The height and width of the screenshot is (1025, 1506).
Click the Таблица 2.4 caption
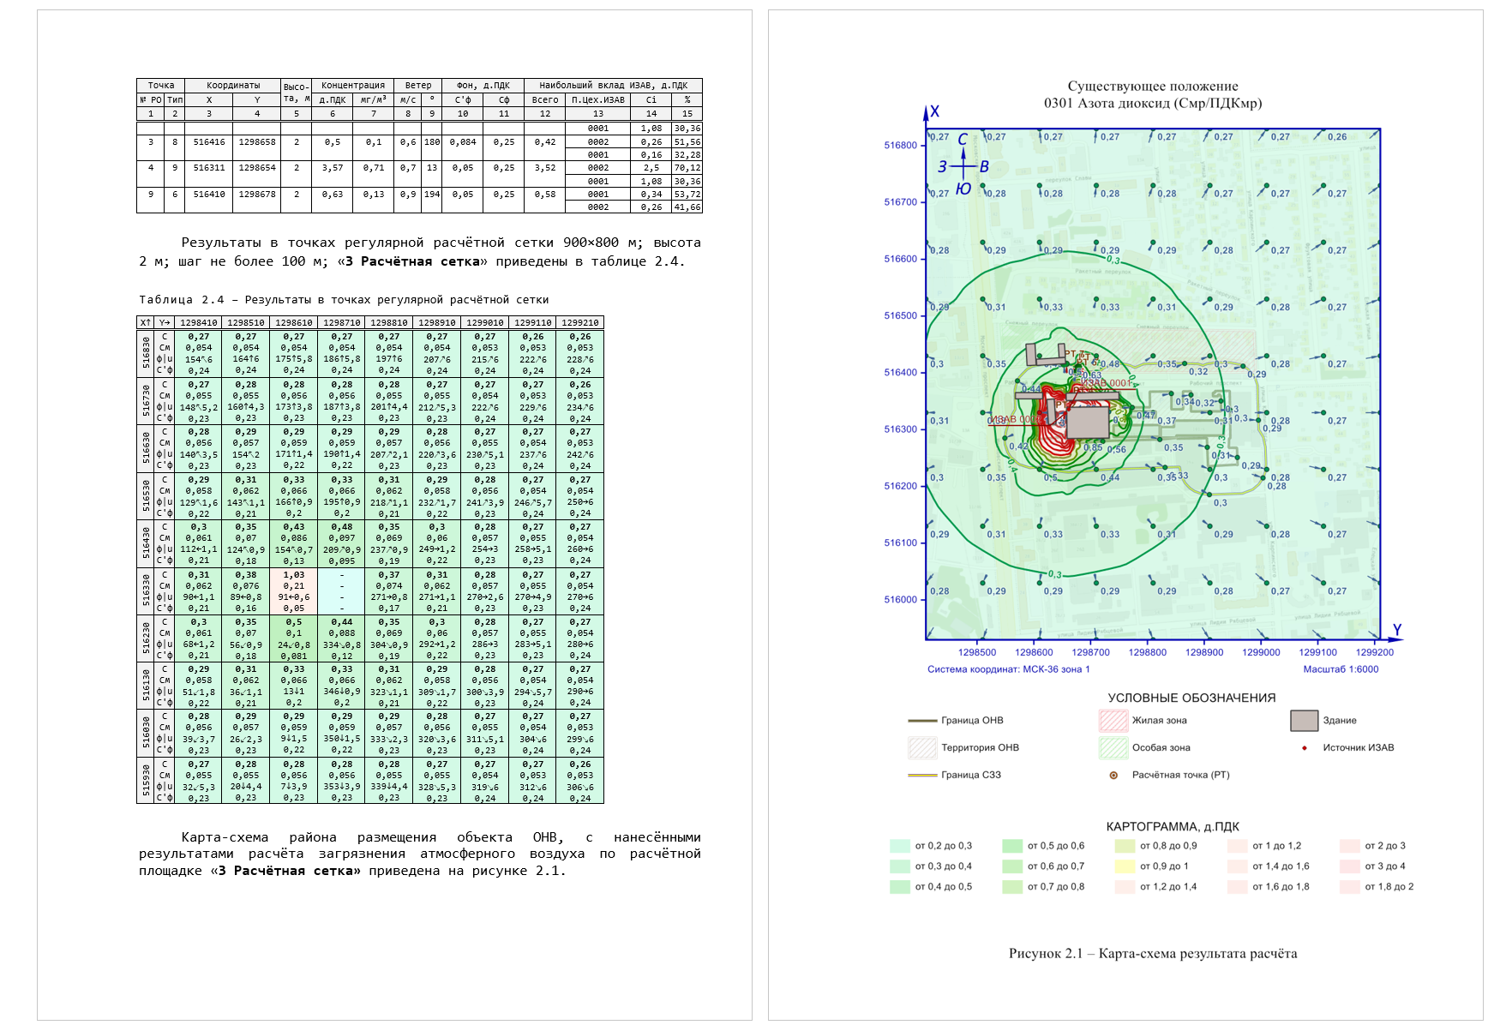point(344,300)
